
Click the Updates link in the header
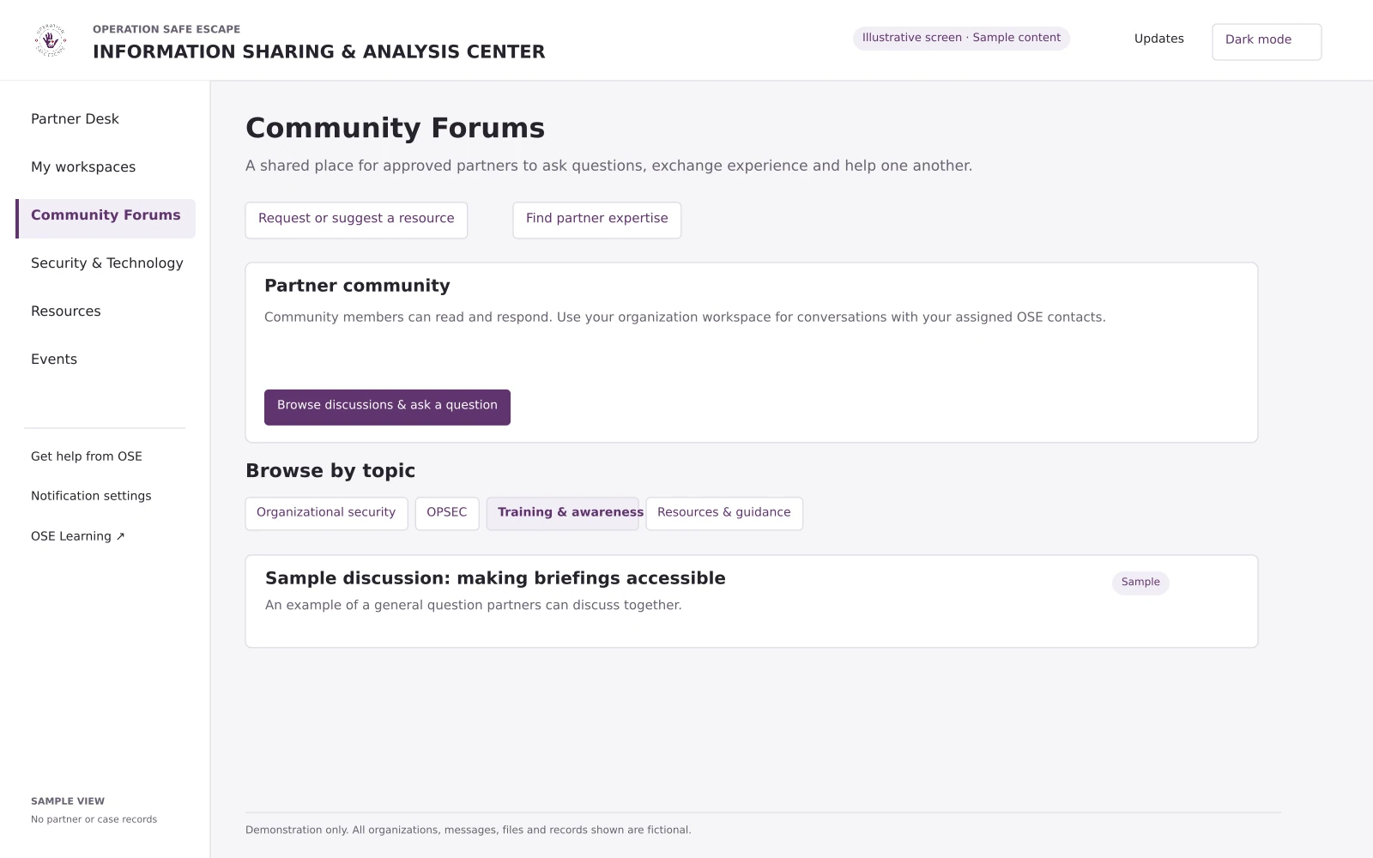(1158, 39)
